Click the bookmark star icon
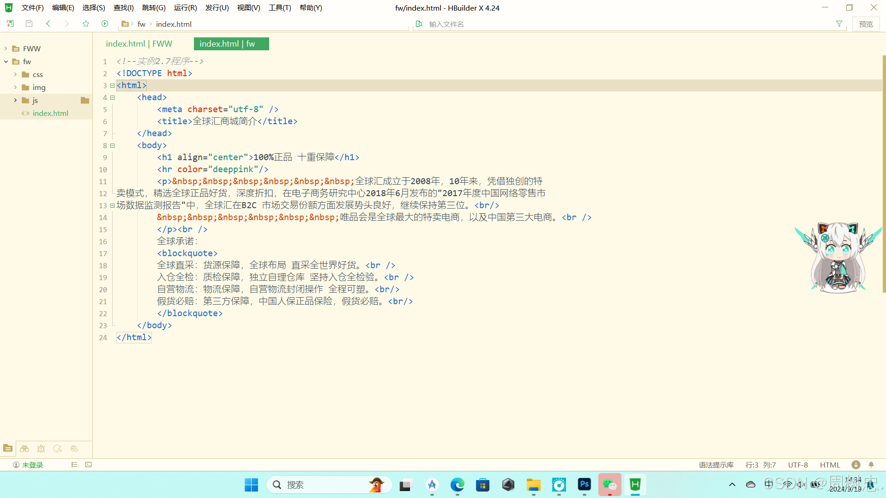 click(86, 24)
